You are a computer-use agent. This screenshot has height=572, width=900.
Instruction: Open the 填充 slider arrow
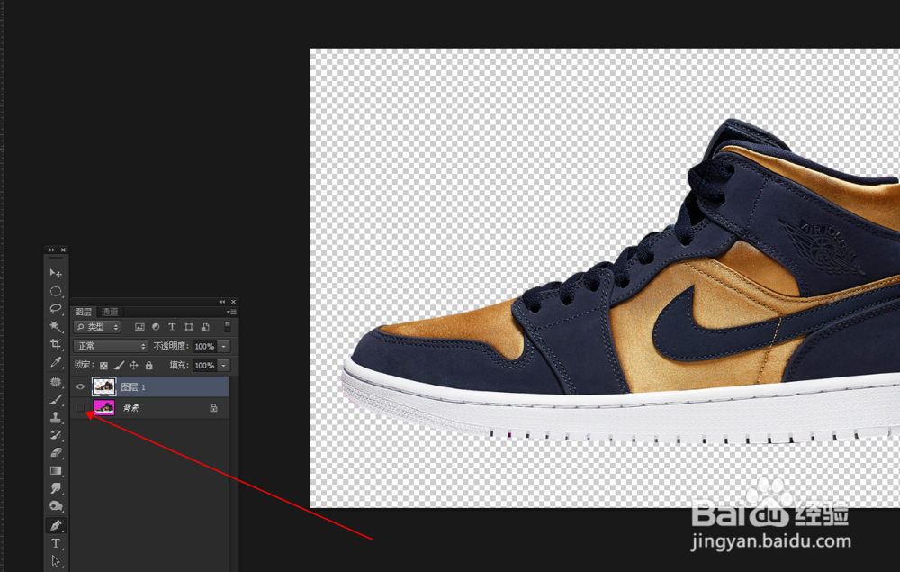(224, 365)
